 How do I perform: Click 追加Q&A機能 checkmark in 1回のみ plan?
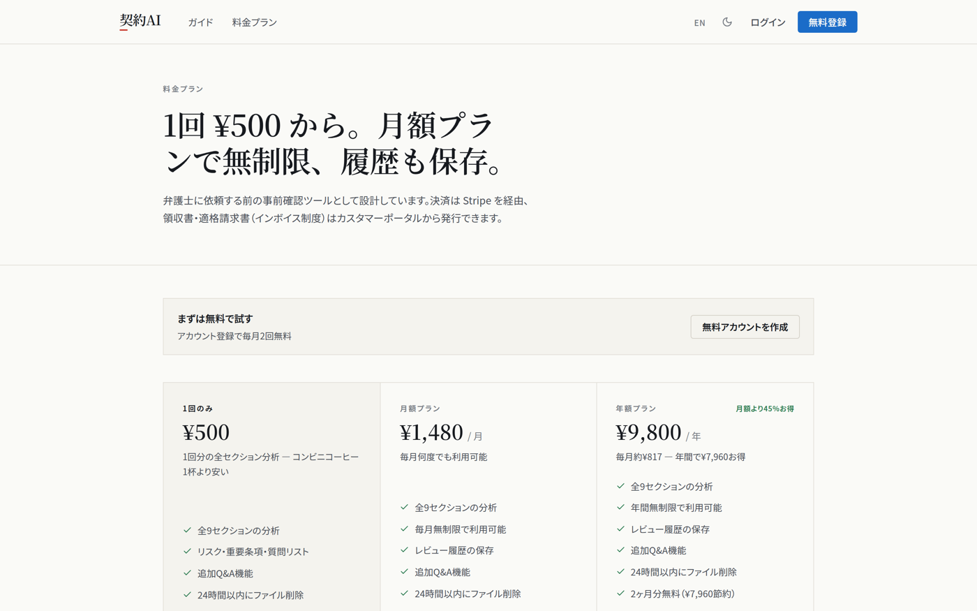point(187,573)
